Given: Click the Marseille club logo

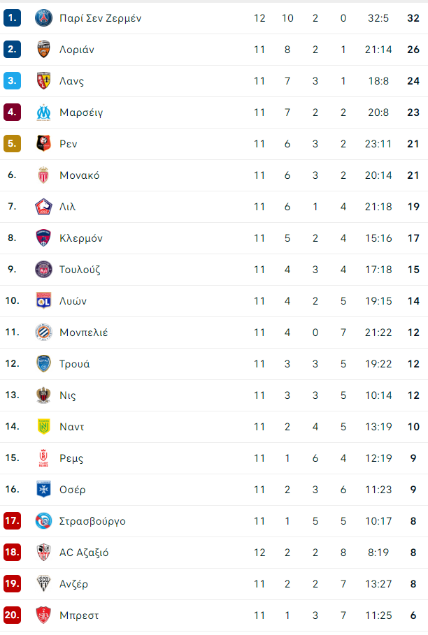Looking at the screenshot, I should pos(43,112).
